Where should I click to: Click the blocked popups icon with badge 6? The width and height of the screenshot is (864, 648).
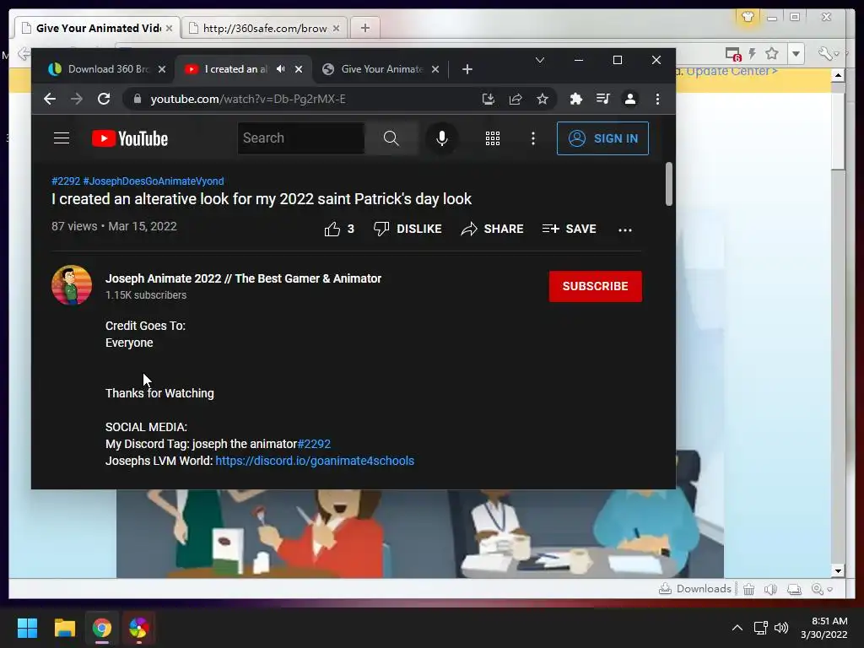(733, 54)
